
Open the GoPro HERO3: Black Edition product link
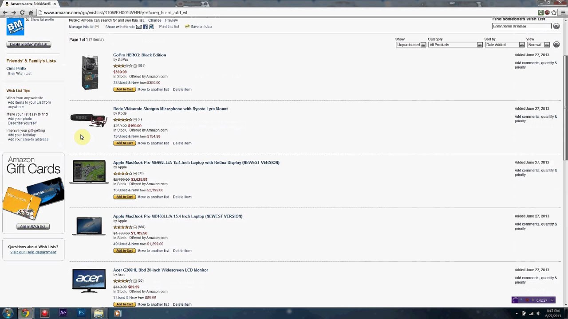point(139,55)
